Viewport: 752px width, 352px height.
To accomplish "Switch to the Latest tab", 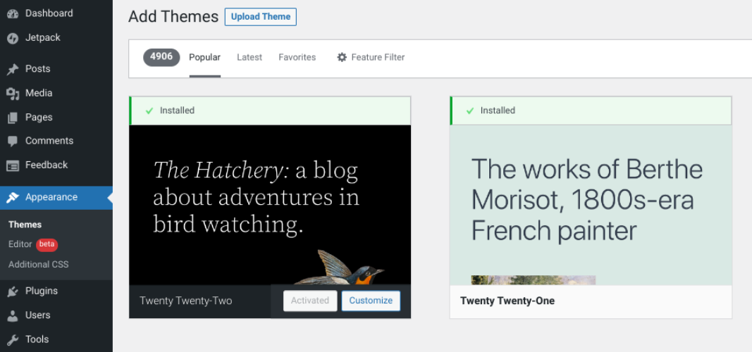I will point(249,58).
